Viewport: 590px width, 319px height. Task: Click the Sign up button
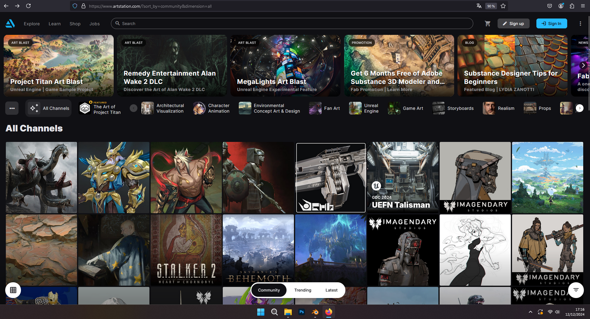click(513, 23)
